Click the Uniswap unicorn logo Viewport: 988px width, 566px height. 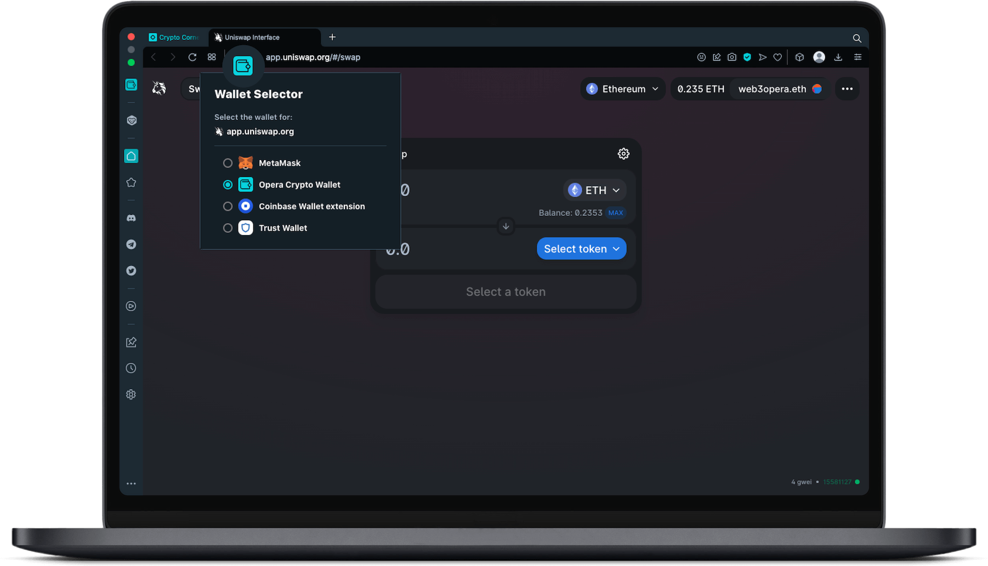coord(159,88)
